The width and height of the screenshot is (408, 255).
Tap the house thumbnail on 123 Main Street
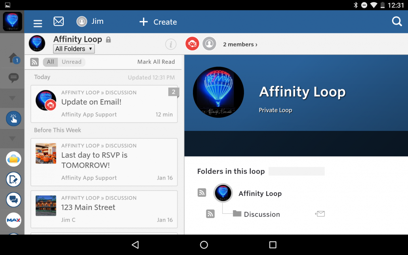(46, 206)
